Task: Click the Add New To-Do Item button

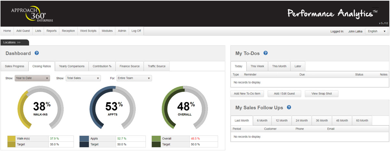Action: click(247, 94)
